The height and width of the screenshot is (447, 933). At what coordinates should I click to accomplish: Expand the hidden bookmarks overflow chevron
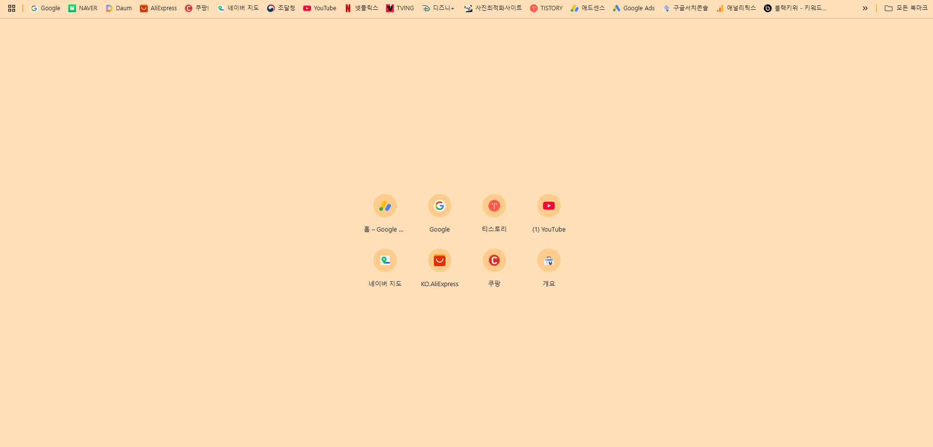(865, 8)
